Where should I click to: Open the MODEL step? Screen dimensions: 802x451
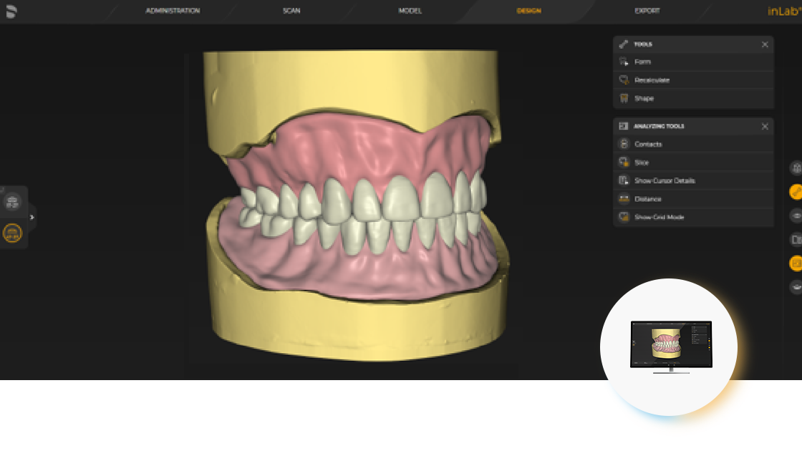point(409,11)
